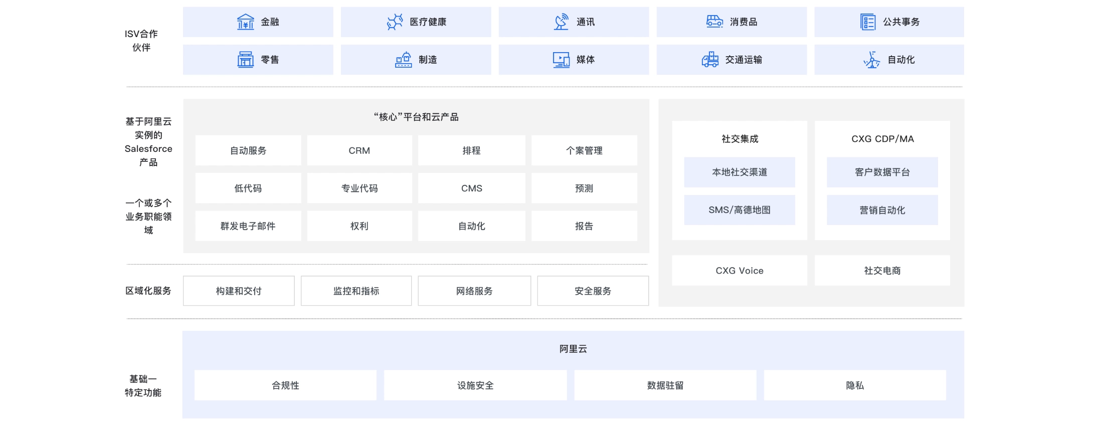The height and width of the screenshot is (426, 1103).
Task: Open the 客户数据平台 tile
Action: pyautogui.click(x=882, y=172)
